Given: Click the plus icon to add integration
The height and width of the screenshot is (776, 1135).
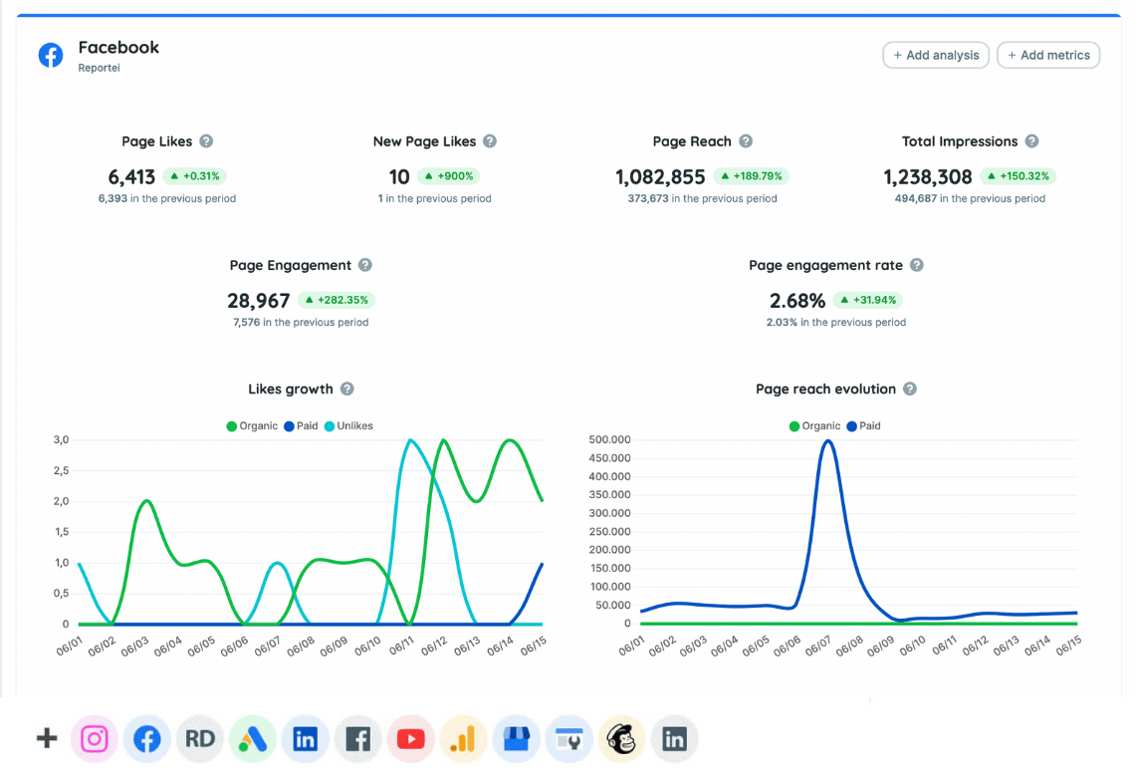Looking at the screenshot, I should 46,739.
